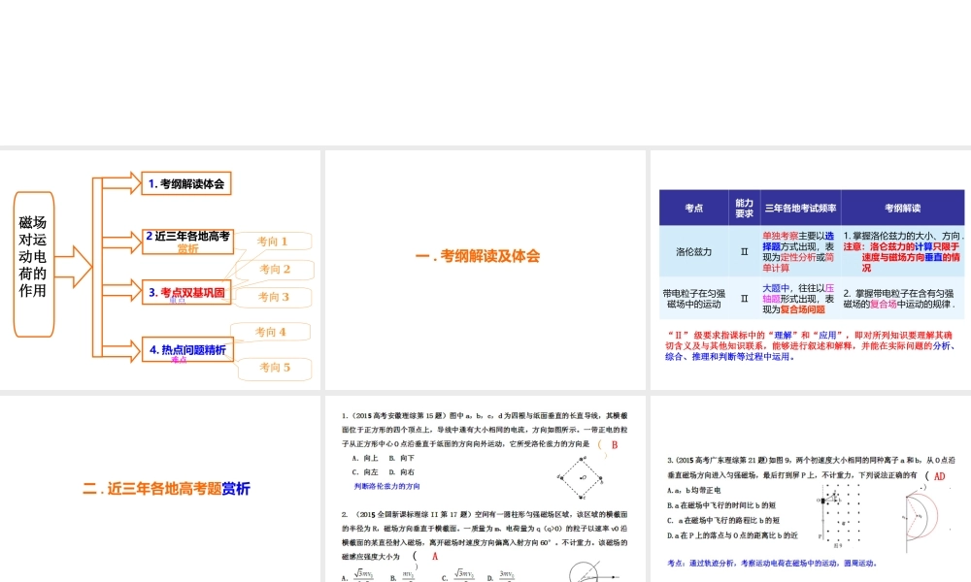Click the 三年各地考试频率 table header

coord(801,208)
